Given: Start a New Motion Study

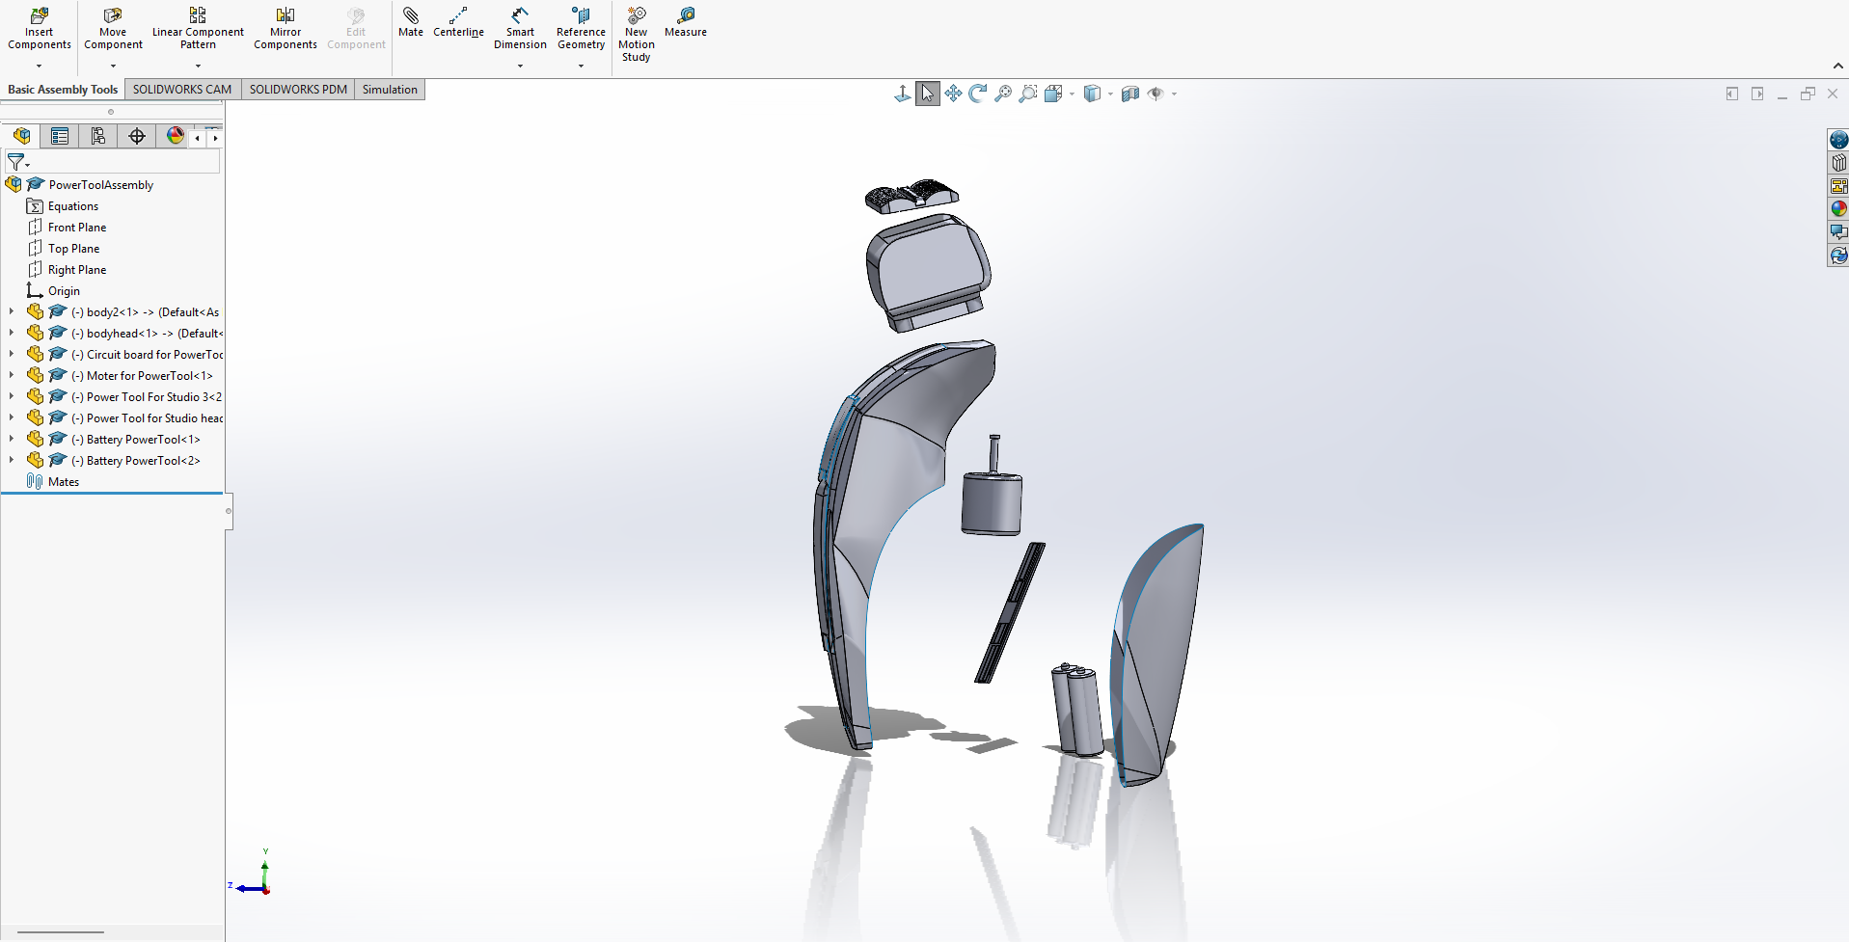Looking at the screenshot, I should 637,35.
